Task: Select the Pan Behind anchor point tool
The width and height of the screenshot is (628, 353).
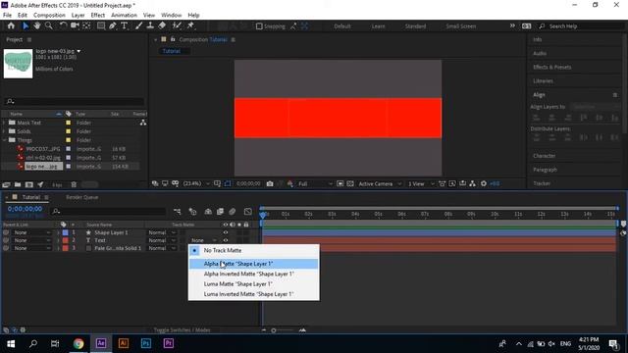Action: (86, 26)
